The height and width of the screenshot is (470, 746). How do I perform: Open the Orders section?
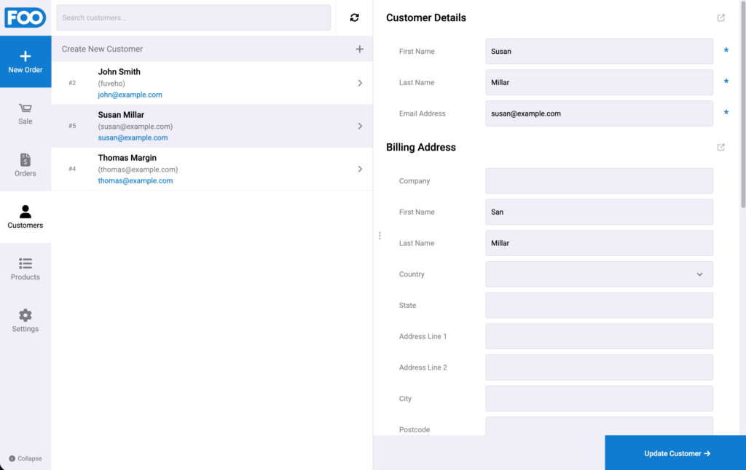tap(25, 165)
